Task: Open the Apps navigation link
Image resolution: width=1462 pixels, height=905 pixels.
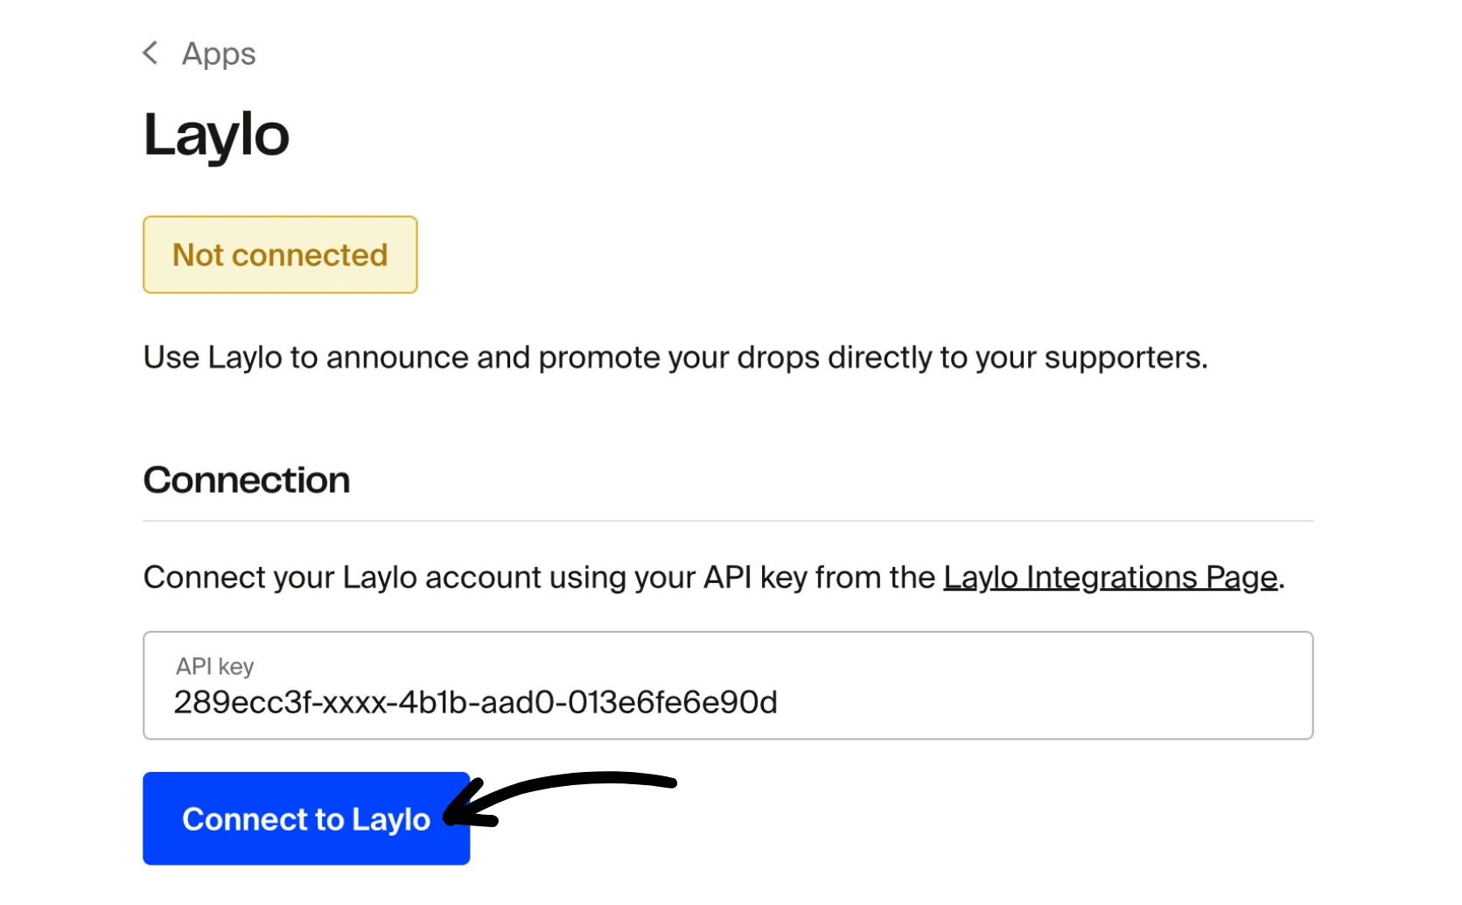Action: [x=218, y=53]
